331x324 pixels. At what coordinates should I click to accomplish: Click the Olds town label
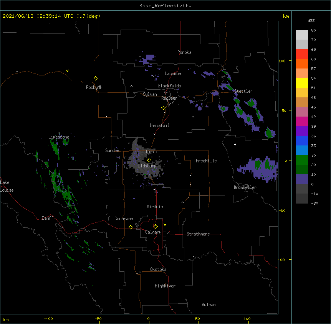point(149,152)
